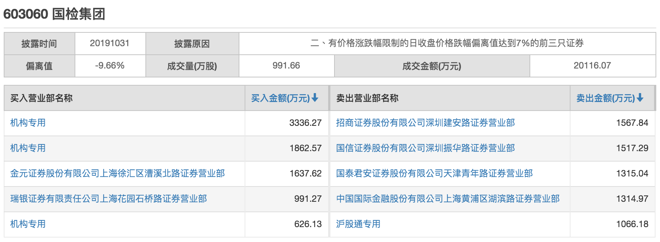Select the 603060 国检集团 title

[x=54, y=14]
